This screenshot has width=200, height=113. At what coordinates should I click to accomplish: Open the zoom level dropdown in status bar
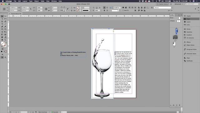click(x=14, y=112)
